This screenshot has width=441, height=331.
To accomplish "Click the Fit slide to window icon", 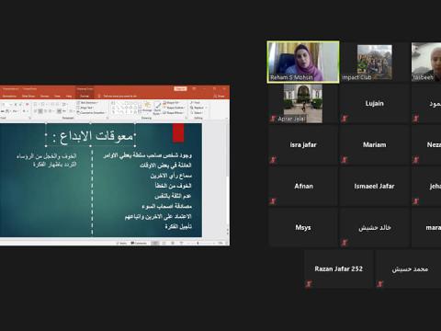I will 227,243.
